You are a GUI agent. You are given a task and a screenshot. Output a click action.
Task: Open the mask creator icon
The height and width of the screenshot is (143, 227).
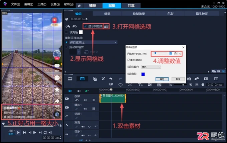pos(120,85)
